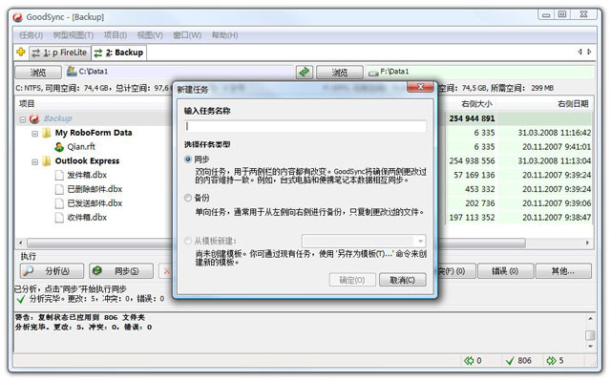Collapse the Outlook Express tree node
The height and width of the screenshot is (382, 611).
(x=34, y=161)
